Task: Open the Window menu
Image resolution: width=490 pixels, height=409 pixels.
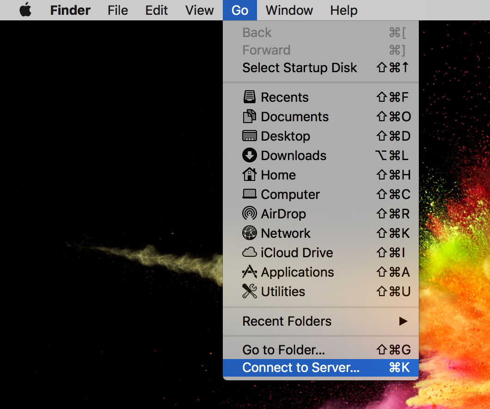Action: (x=289, y=10)
